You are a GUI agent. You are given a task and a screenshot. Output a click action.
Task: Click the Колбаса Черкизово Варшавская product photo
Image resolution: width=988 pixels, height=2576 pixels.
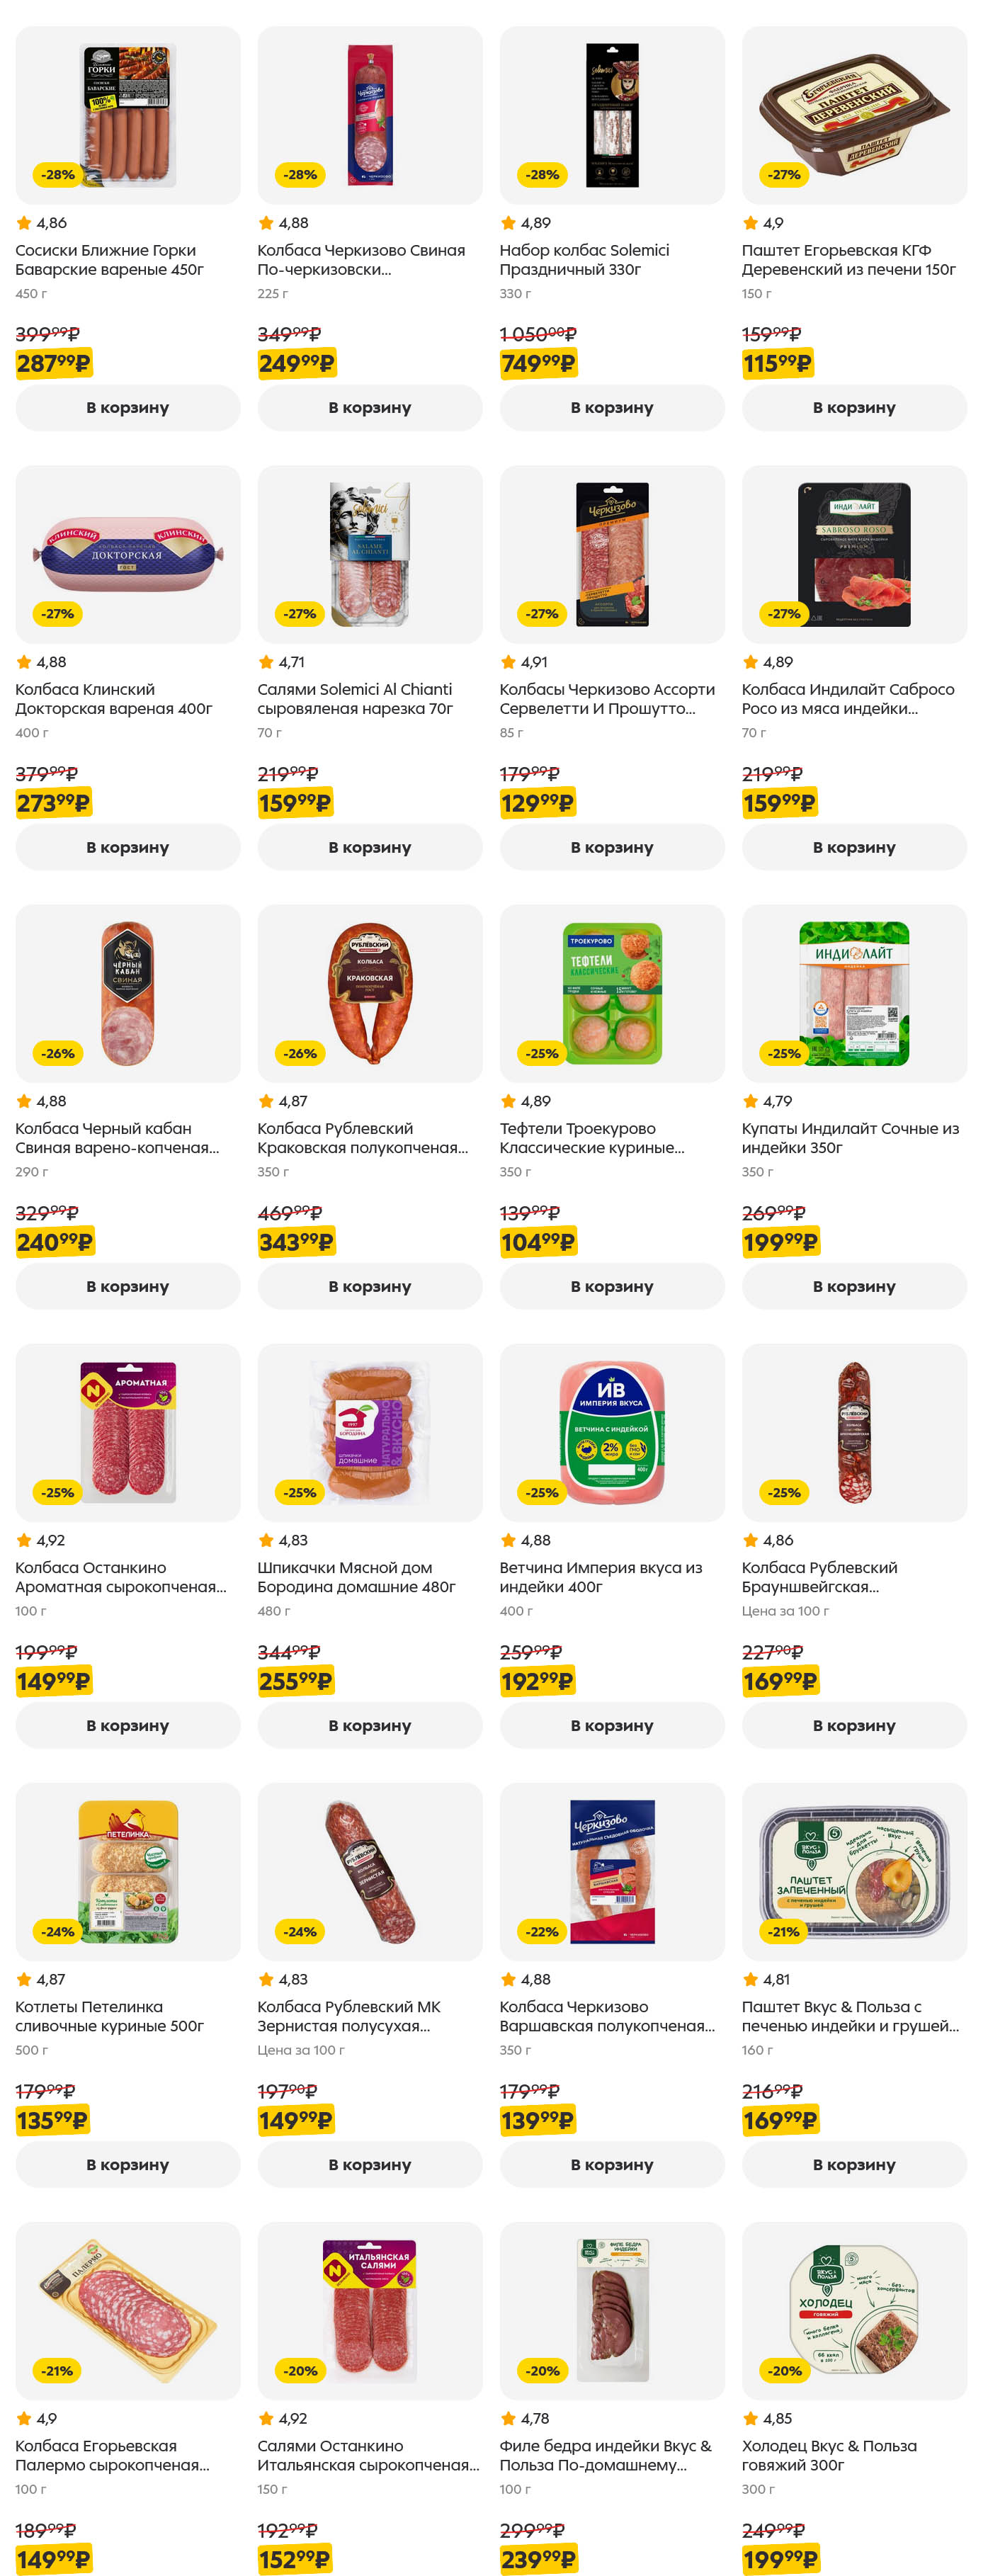click(x=612, y=1871)
